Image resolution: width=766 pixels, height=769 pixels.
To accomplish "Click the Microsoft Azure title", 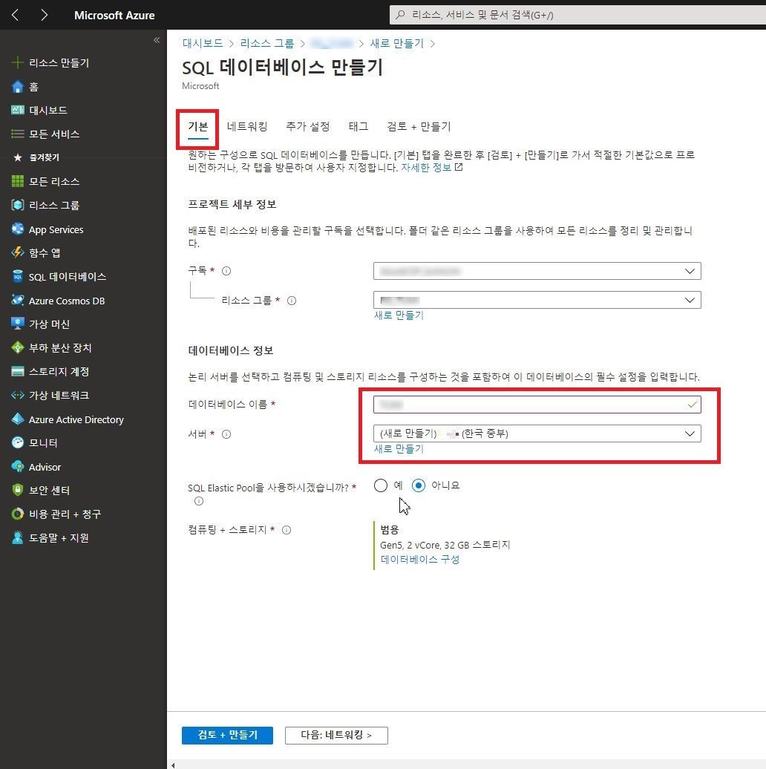I will 114,15.
